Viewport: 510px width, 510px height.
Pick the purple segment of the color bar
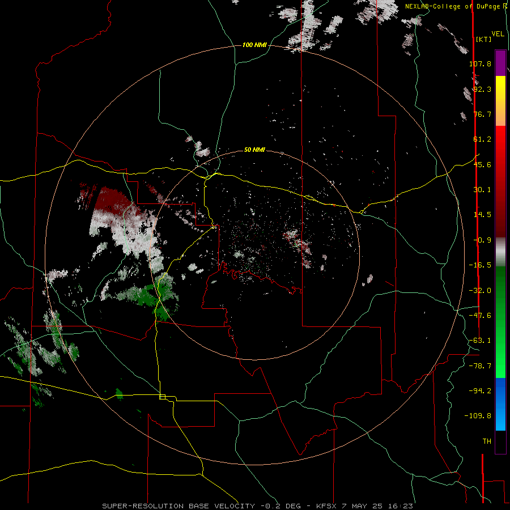click(500, 63)
